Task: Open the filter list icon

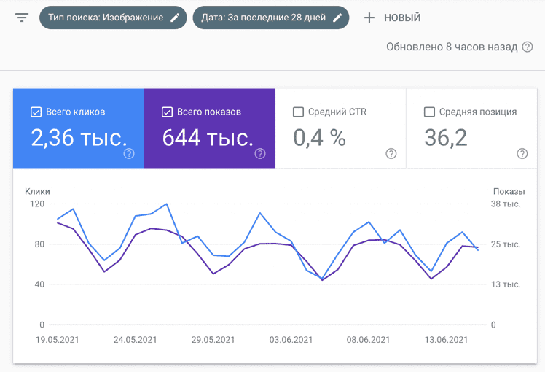Action: tap(22, 18)
